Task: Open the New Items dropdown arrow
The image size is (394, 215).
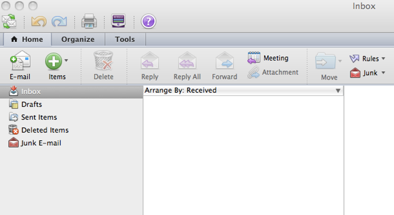Action: [66, 60]
